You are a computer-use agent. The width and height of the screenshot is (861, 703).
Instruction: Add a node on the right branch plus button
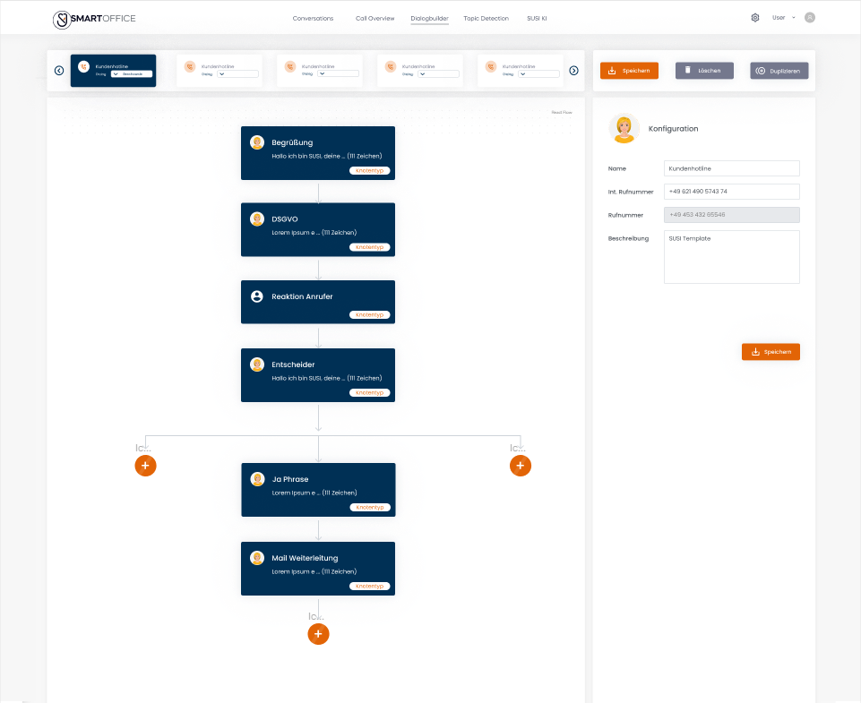tap(520, 466)
